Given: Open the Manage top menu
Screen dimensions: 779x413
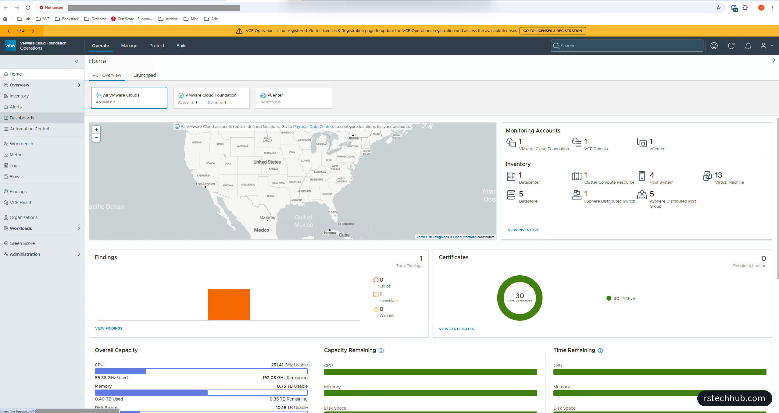Looking at the screenshot, I should pyautogui.click(x=129, y=46).
